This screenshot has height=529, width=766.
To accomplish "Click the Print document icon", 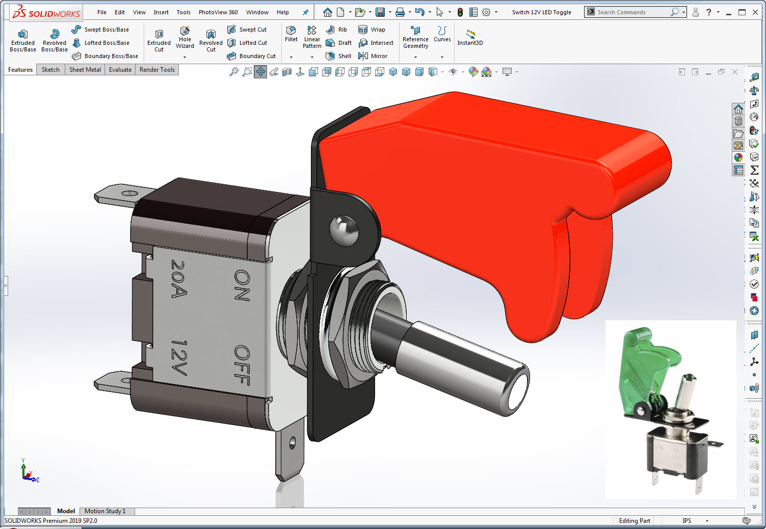I will coord(400,12).
